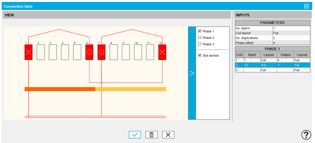The height and width of the screenshot is (143, 315).
Task: Toggle the Slot section checkbox
Action: coord(199,55)
